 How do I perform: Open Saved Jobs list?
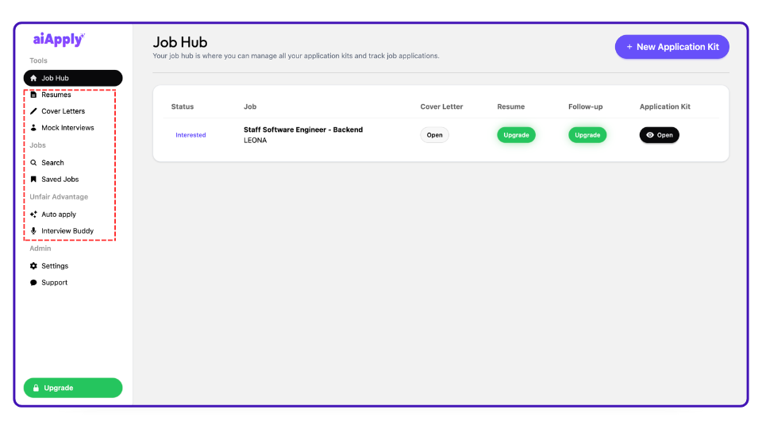pyautogui.click(x=60, y=179)
